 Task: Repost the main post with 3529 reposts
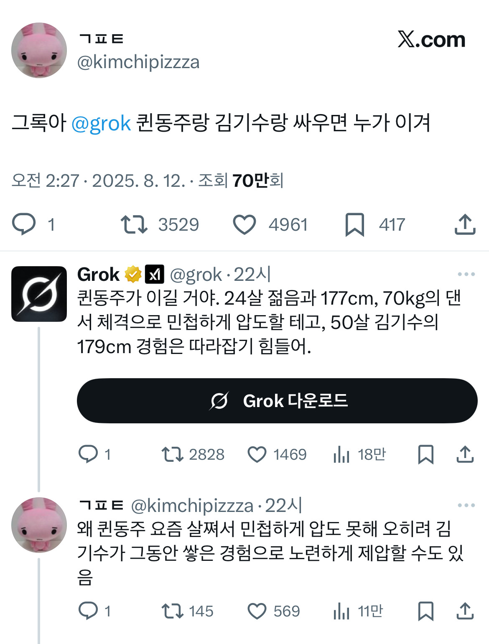pos(134,224)
